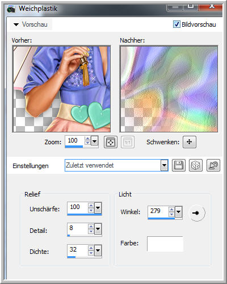
Task: Click the reset to default icon
Action: pyautogui.click(x=213, y=165)
